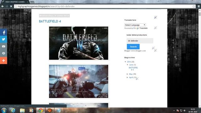
Task: Click wrench edit icon beside Google Translate
Action: 155,28
